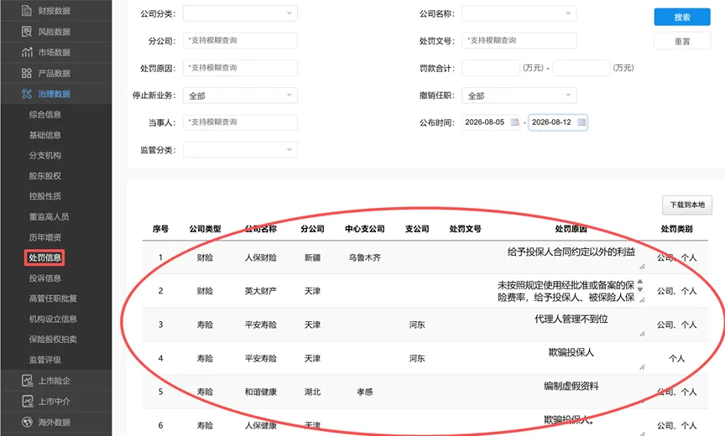Open calendar icon for start date 2026-08-05
The image size is (725, 436).
tap(514, 122)
